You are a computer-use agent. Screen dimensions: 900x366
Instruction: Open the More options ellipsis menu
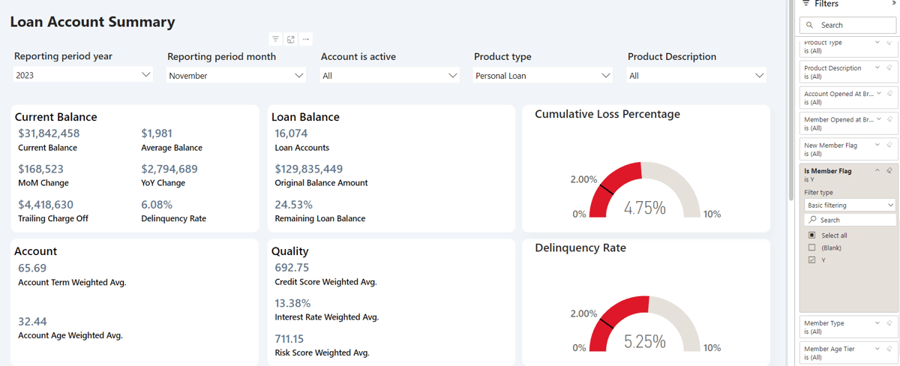pyautogui.click(x=306, y=39)
